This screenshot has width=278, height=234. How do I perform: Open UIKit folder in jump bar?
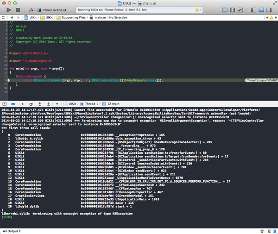pyautogui.click(x=47, y=17)
